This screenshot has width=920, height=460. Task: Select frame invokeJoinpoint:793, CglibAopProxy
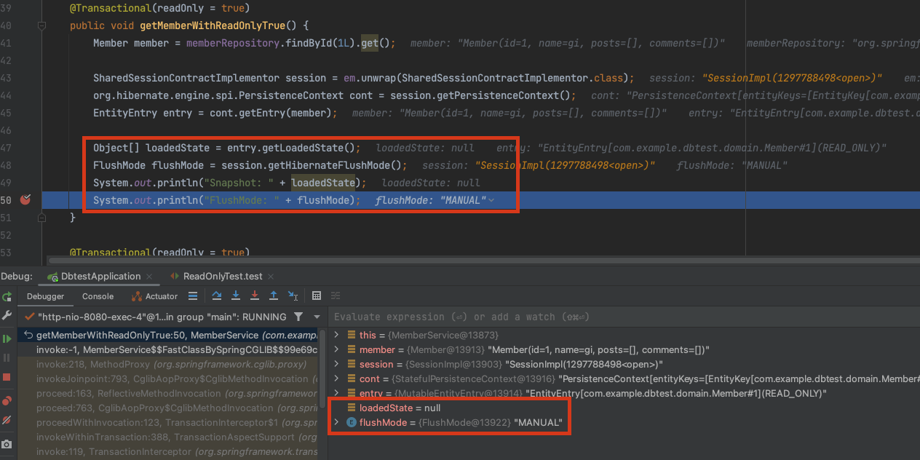pyautogui.click(x=169, y=378)
